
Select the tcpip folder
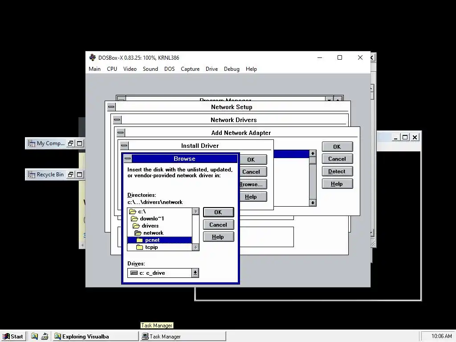click(x=159, y=247)
